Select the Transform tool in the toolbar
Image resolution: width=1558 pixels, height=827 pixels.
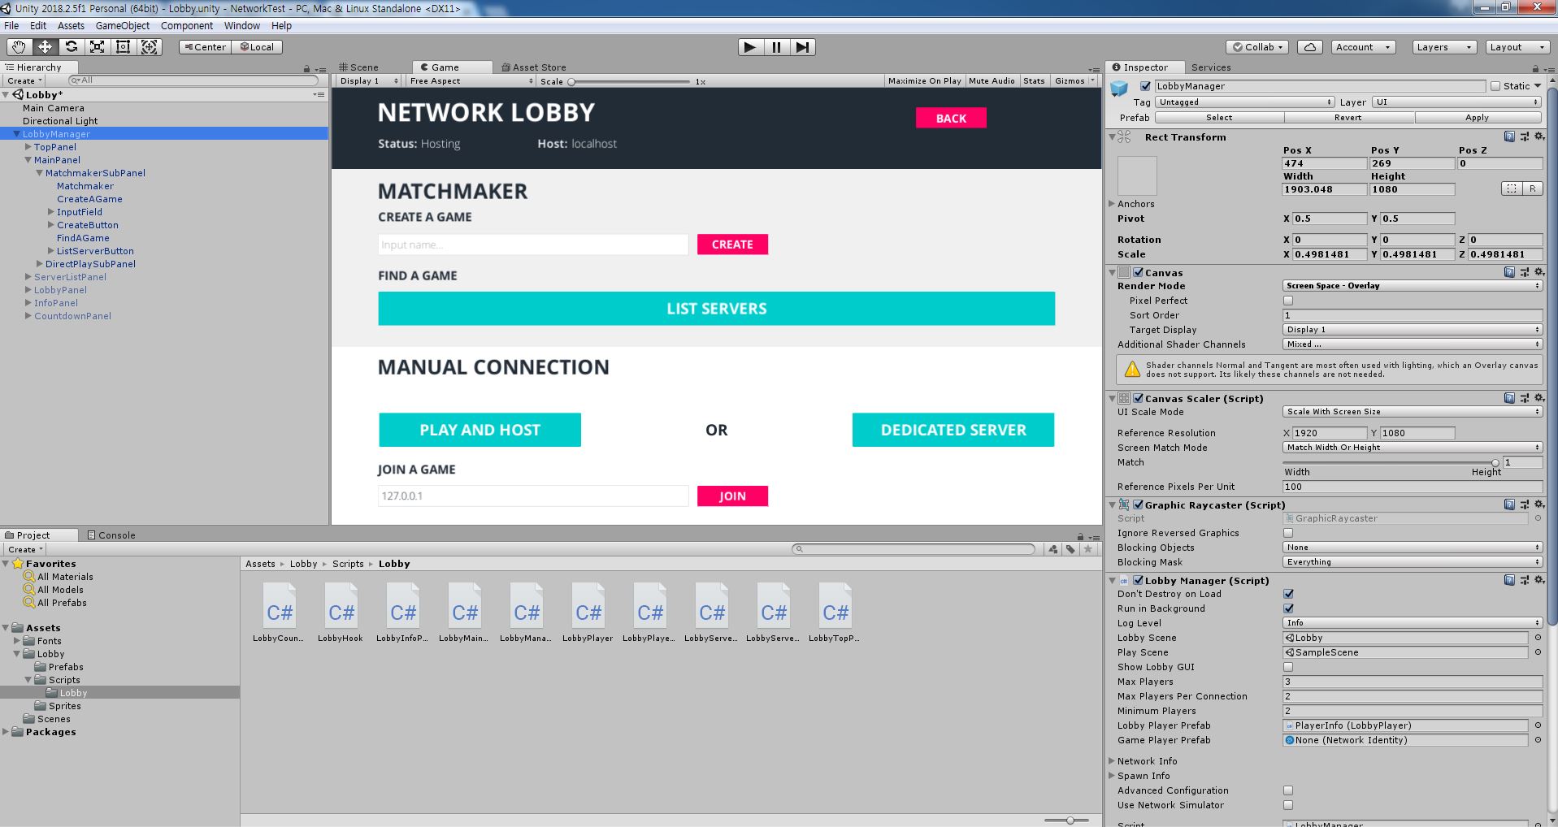click(150, 47)
